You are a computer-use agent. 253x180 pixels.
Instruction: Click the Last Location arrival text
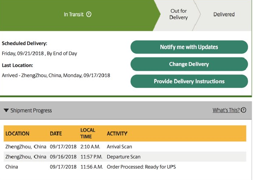tap(56, 76)
